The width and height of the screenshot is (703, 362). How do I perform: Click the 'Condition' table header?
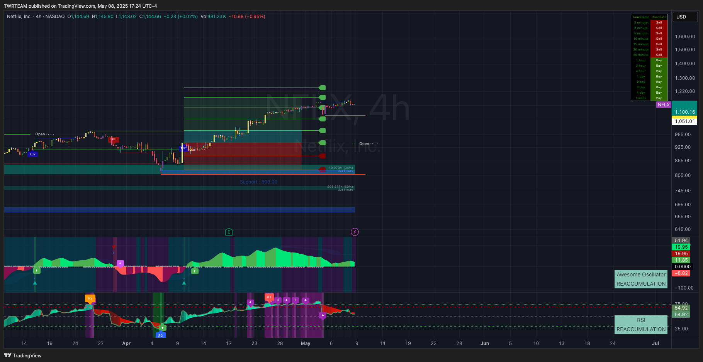click(659, 17)
